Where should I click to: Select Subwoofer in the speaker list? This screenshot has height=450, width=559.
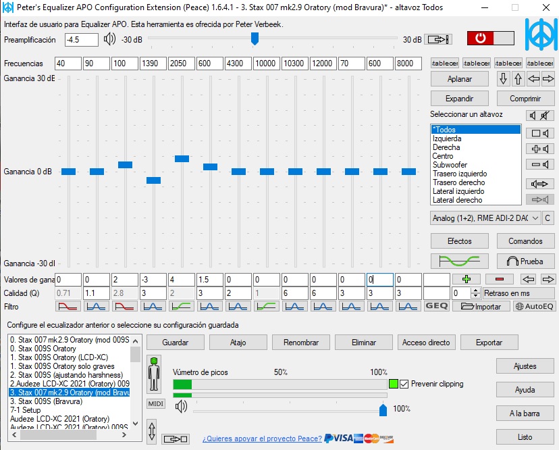450,165
